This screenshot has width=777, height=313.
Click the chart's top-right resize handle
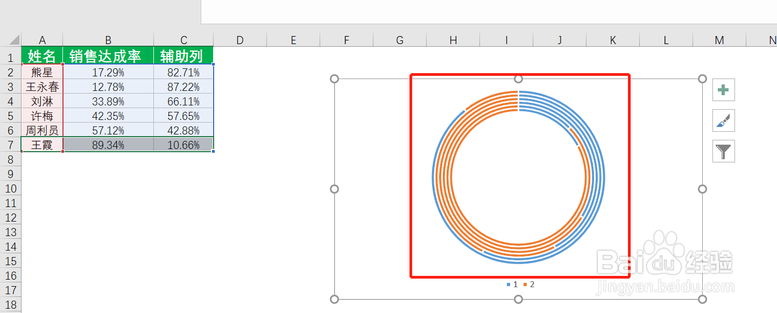(702, 79)
